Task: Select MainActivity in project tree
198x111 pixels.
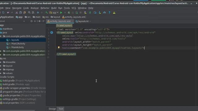Action: point(18,47)
